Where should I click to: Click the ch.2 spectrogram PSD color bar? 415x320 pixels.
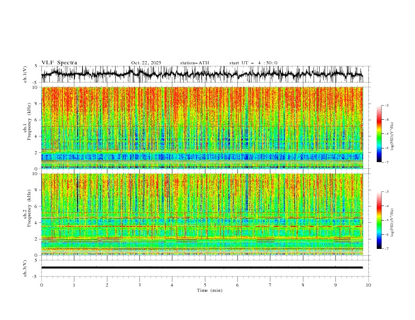tap(379, 220)
